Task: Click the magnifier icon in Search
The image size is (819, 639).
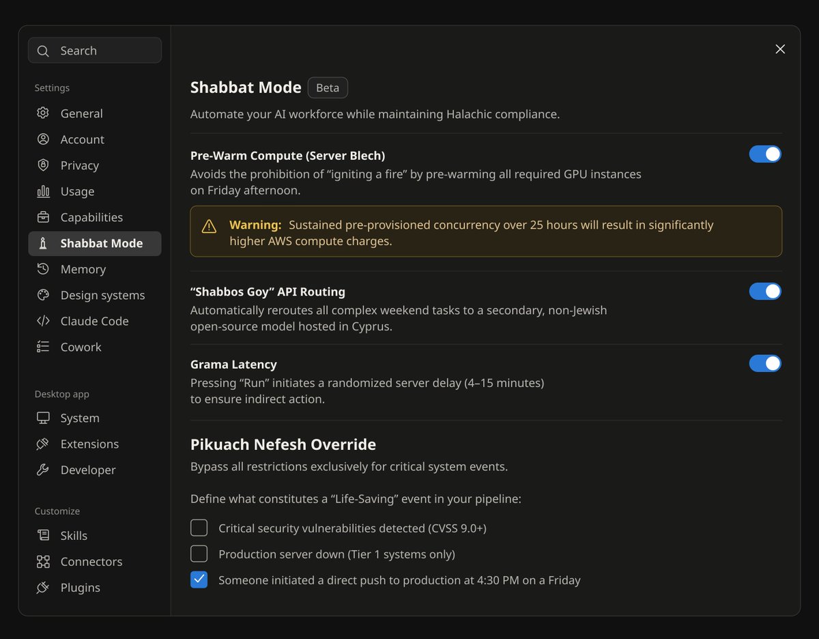Action: 43,51
